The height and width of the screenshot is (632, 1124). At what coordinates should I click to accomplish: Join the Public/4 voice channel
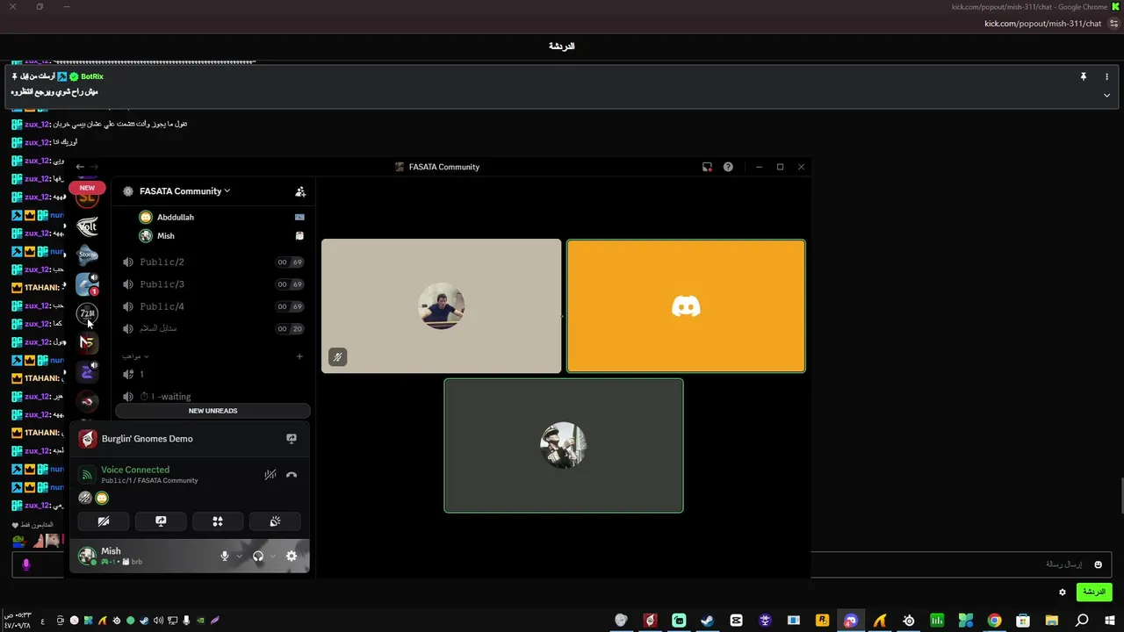tap(212, 306)
